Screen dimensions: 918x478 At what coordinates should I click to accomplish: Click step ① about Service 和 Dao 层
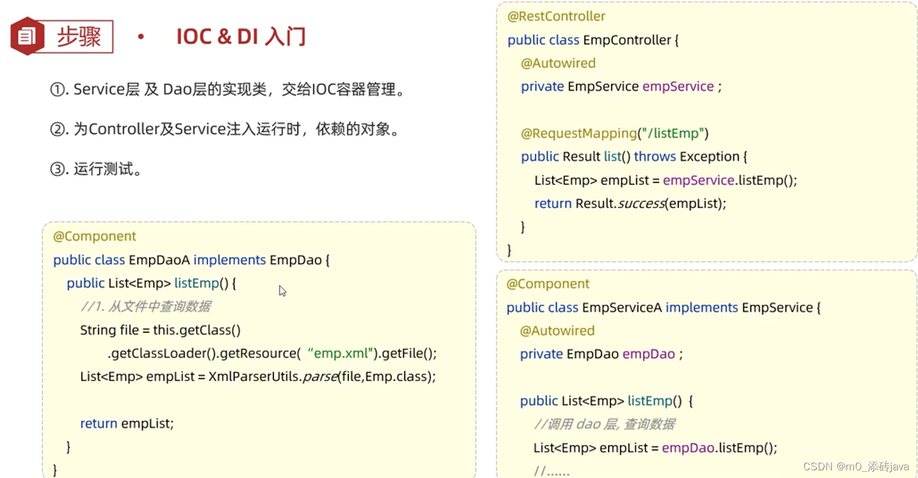point(228,90)
